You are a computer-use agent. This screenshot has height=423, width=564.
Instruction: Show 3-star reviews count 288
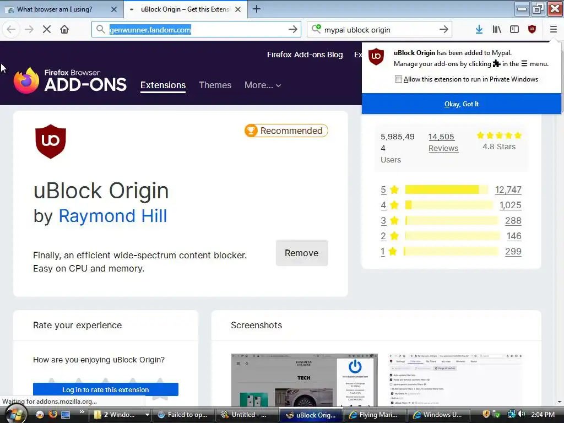click(513, 220)
